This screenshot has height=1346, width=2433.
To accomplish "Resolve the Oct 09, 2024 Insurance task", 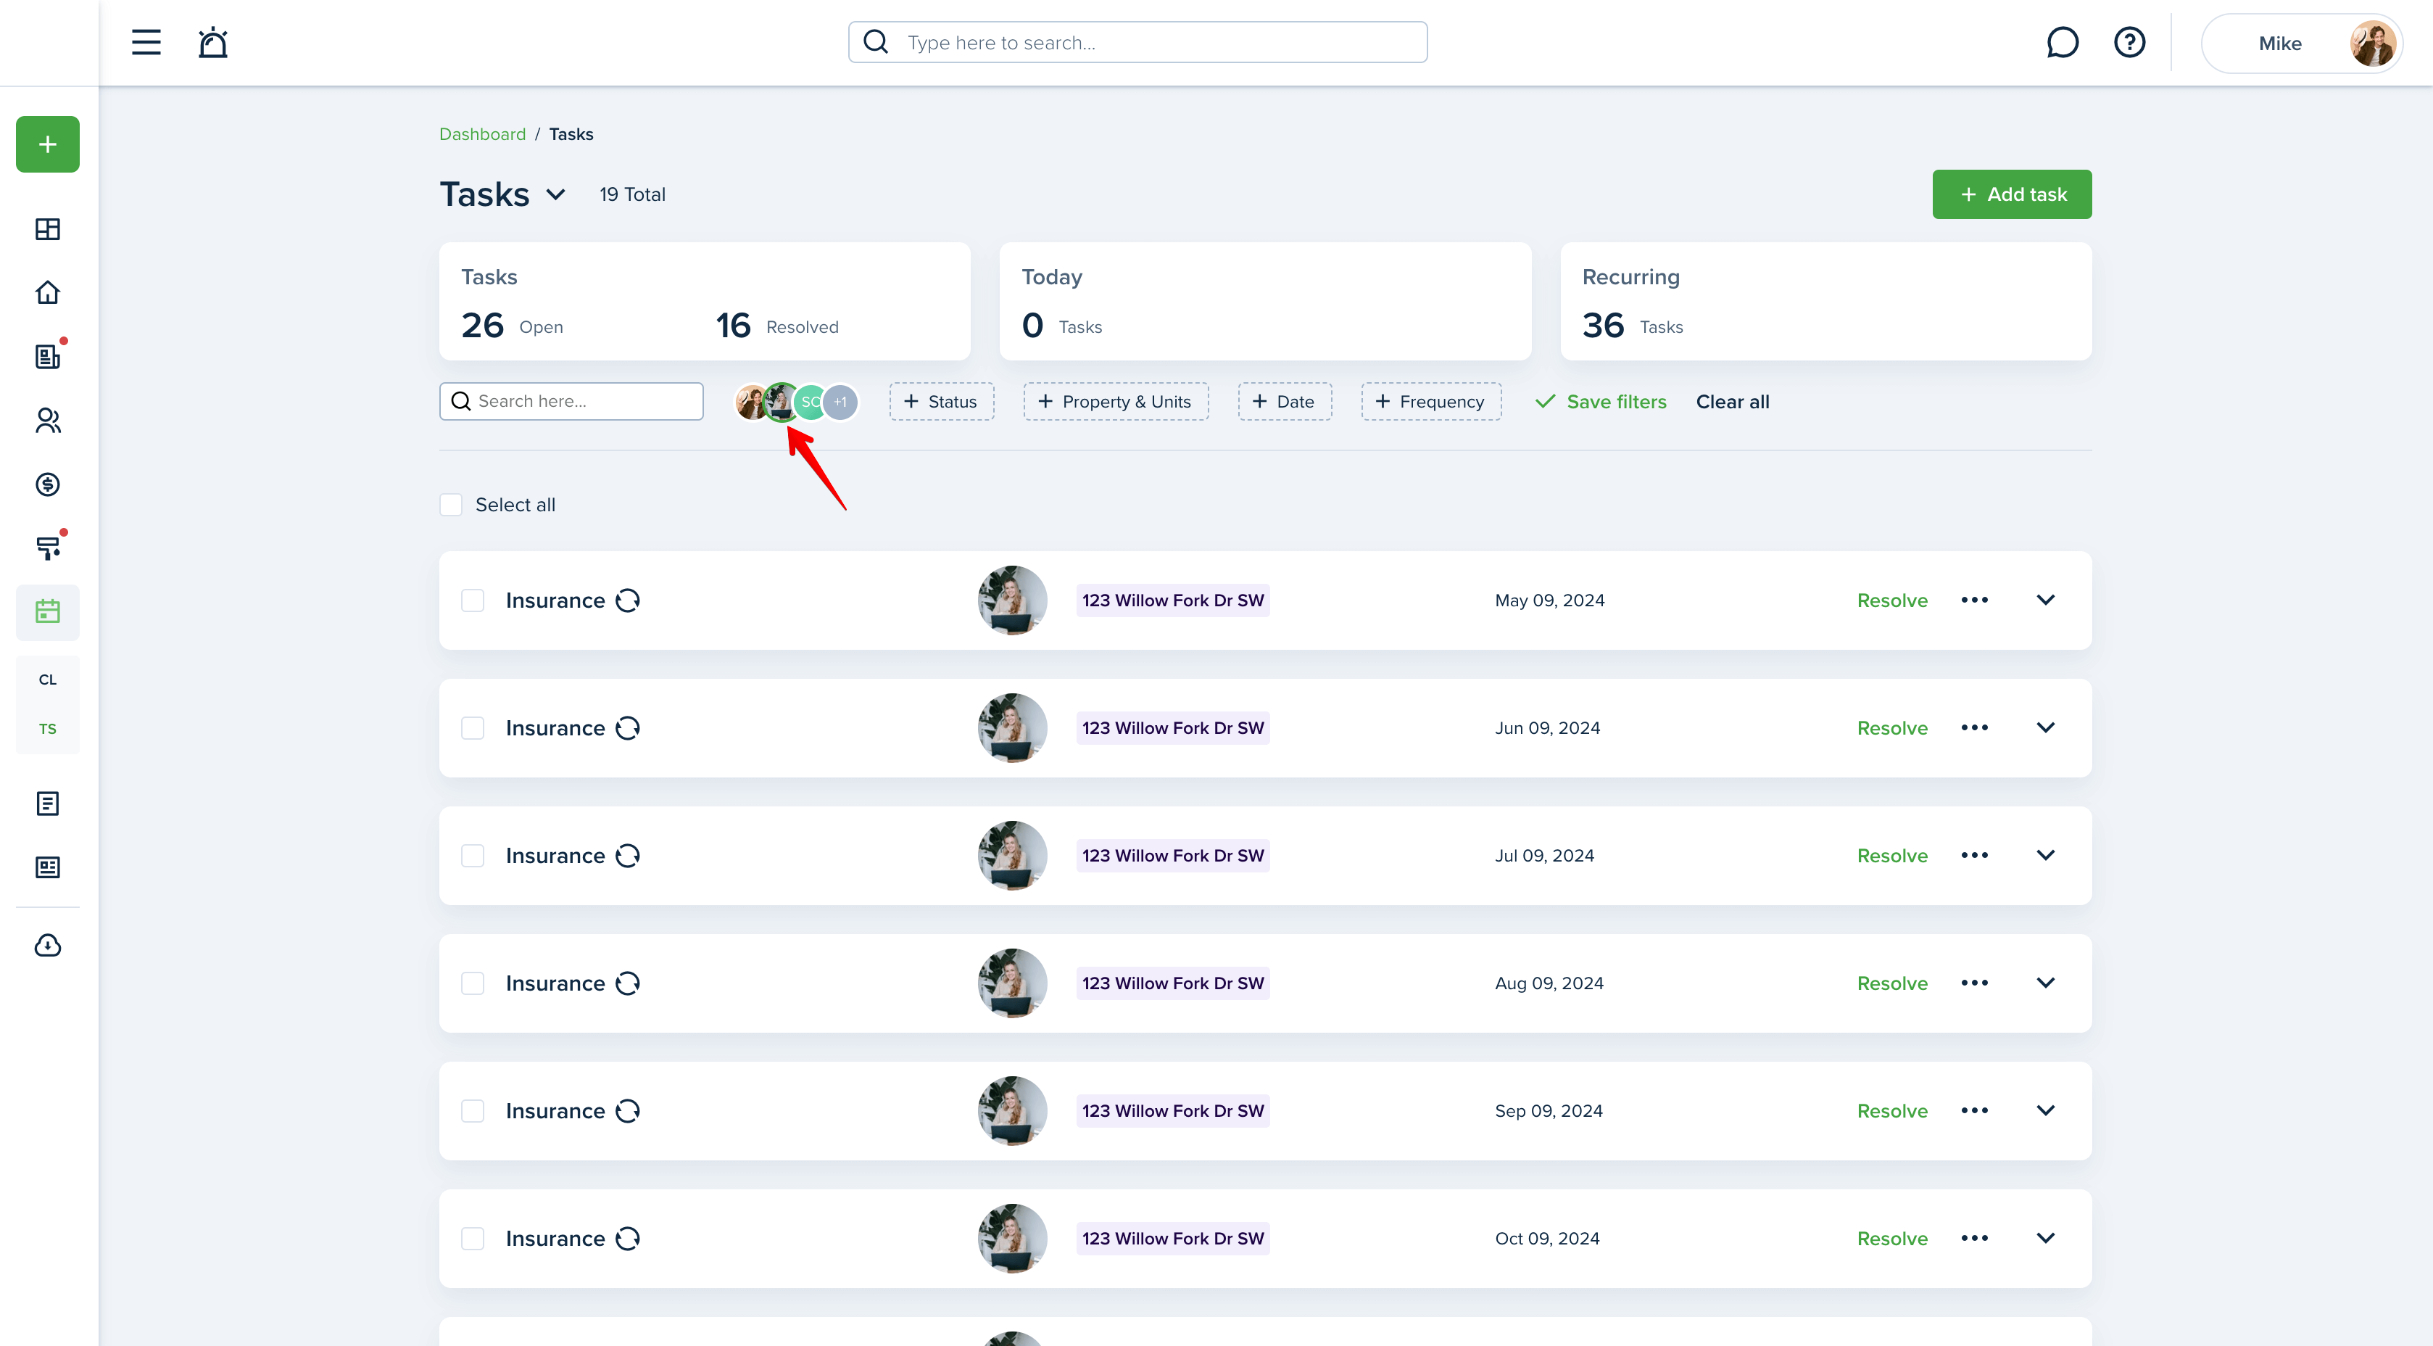I will (1891, 1239).
